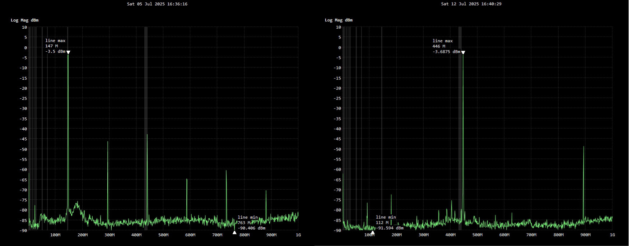Click the '-90.406 dBm' line min readout
Image resolution: width=629 pixels, height=246 pixels.
click(251, 228)
